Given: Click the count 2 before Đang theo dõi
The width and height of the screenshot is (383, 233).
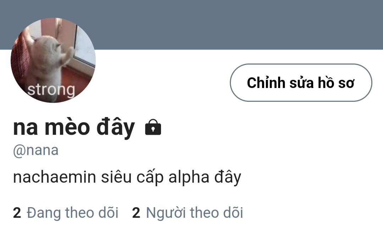Looking at the screenshot, I should click(17, 213).
